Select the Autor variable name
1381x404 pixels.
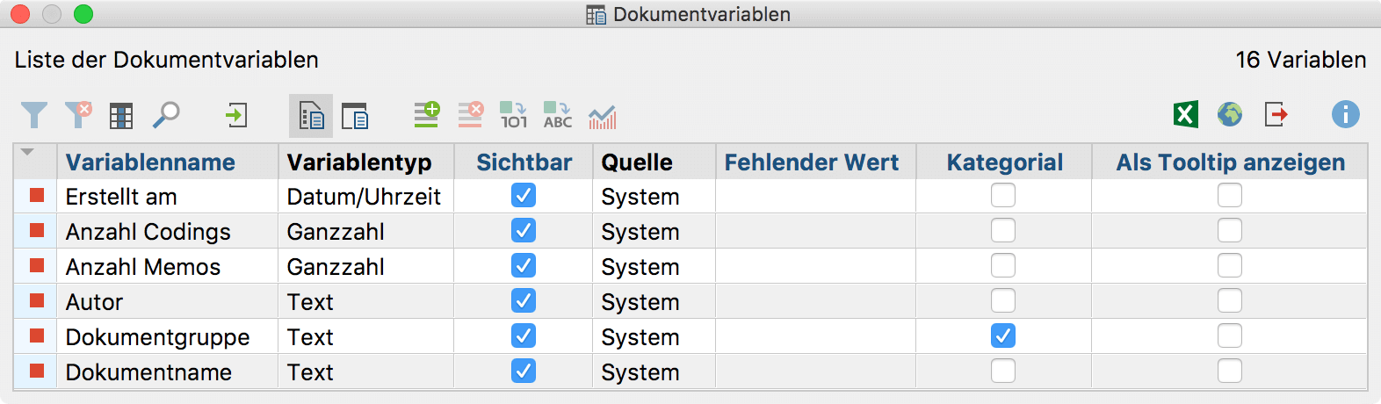pos(94,302)
